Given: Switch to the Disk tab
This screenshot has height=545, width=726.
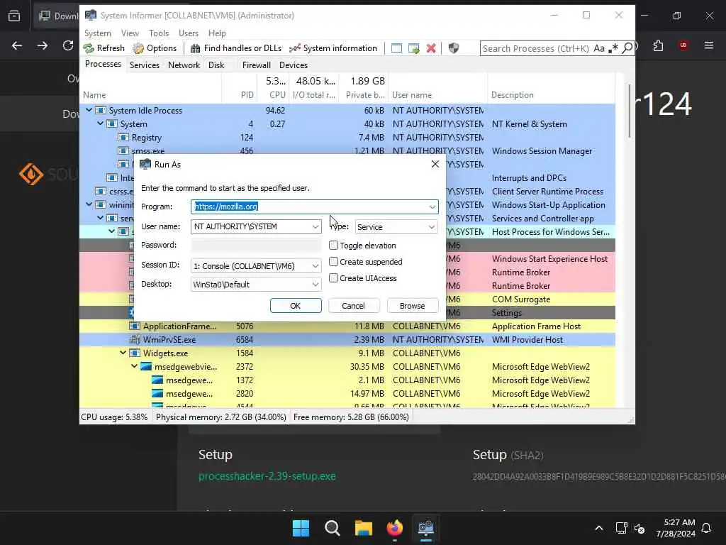Looking at the screenshot, I should [x=216, y=65].
